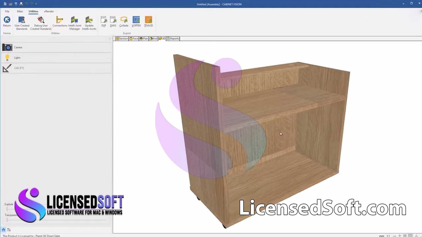
Task: Open the quick access toolbar customize dropdown
Action: [36, 4]
